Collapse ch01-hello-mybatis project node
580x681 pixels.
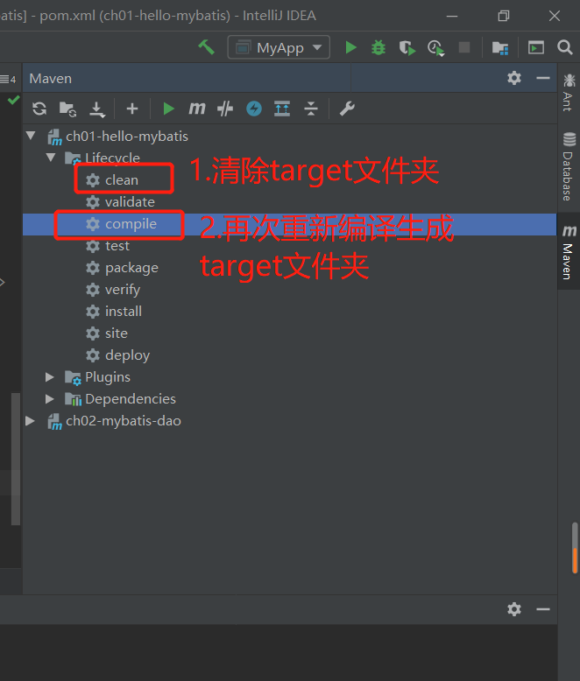point(31,136)
